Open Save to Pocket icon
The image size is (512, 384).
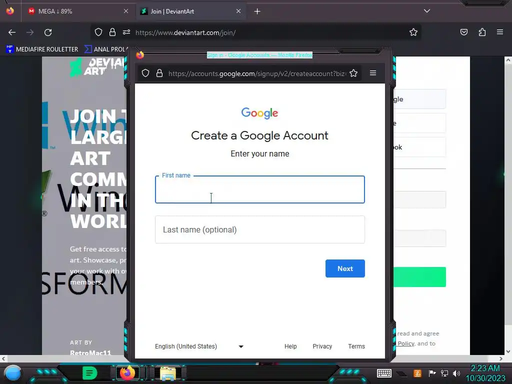pos(463,32)
